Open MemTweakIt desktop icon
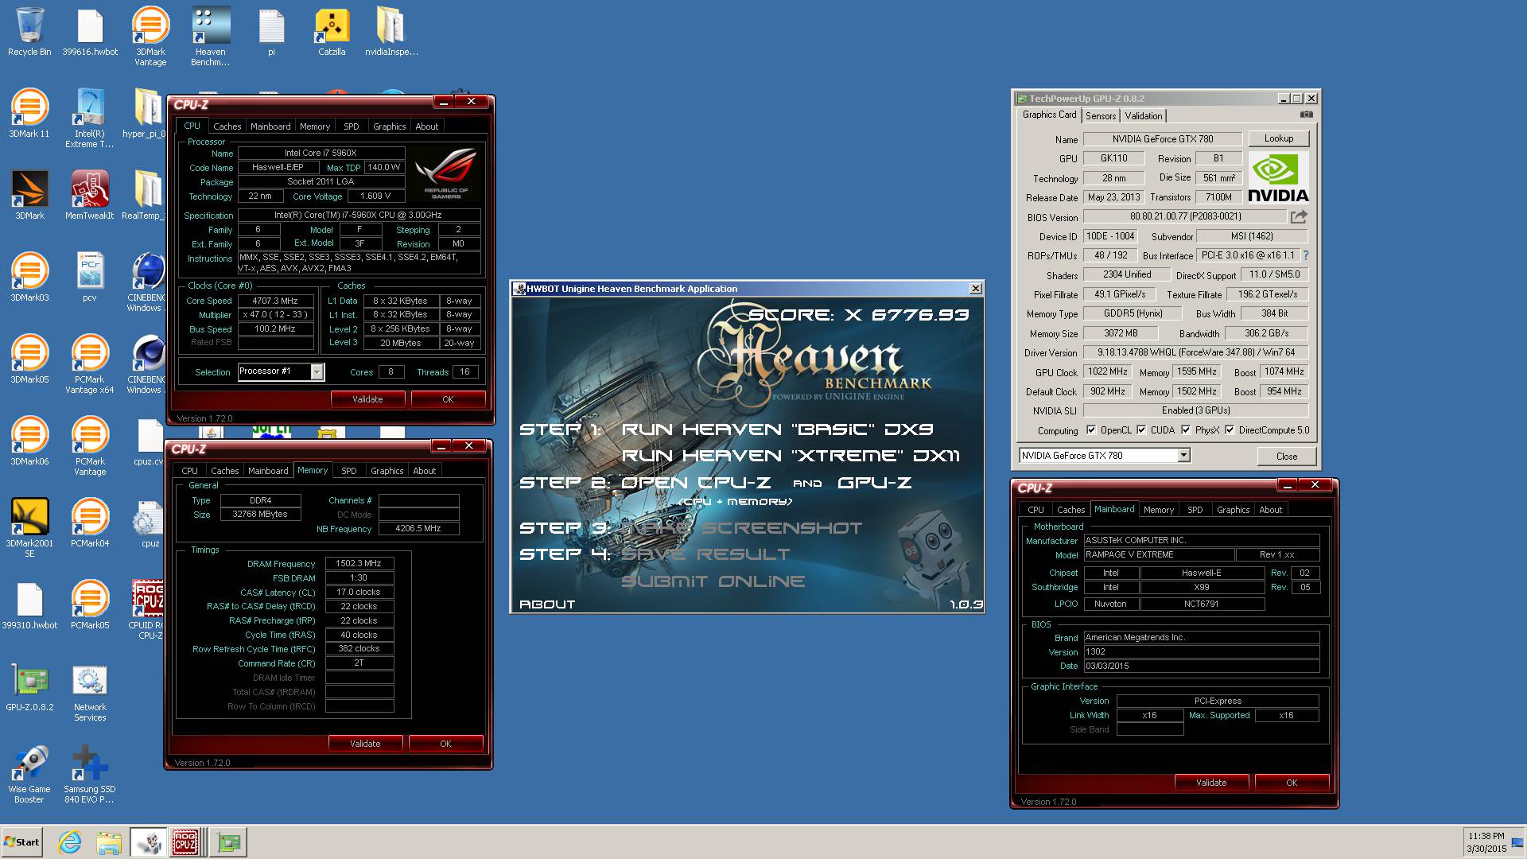Image resolution: width=1527 pixels, height=859 pixels. (89, 196)
